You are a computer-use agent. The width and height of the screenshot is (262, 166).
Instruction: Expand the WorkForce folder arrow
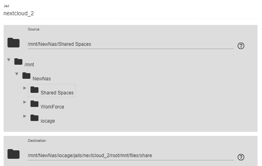(x=25, y=102)
